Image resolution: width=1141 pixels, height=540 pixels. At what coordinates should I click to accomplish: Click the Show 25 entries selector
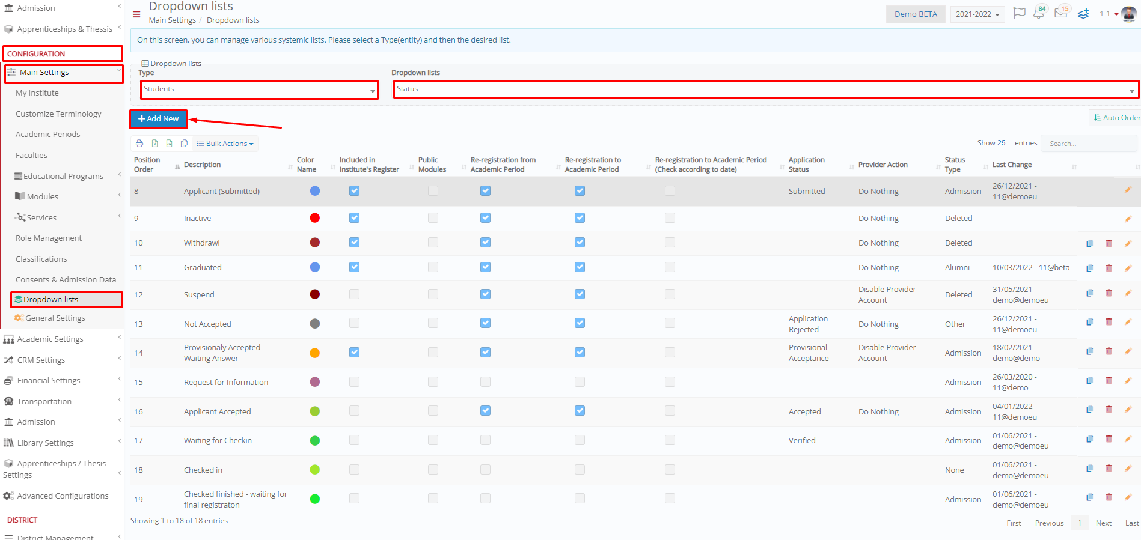pos(1000,143)
